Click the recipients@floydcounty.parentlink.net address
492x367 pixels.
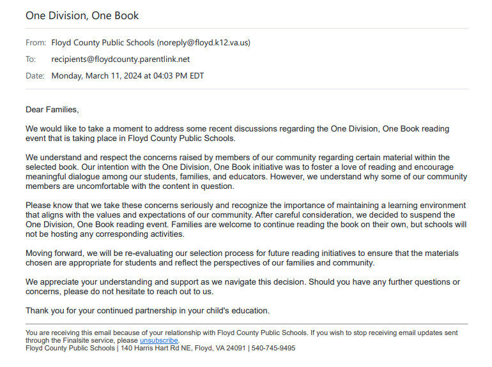point(121,59)
